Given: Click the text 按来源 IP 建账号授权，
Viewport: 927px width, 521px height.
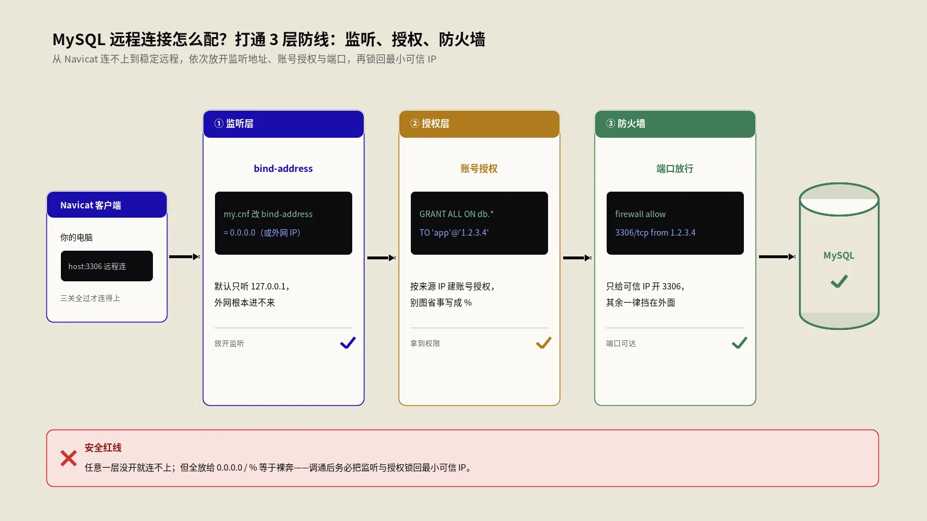Looking at the screenshot, I should (x=453, y=287).
